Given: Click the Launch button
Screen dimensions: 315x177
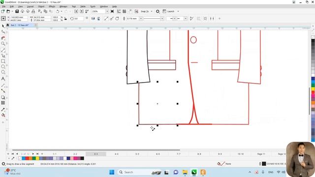Looking at the screenshot, I should [168, 11].
